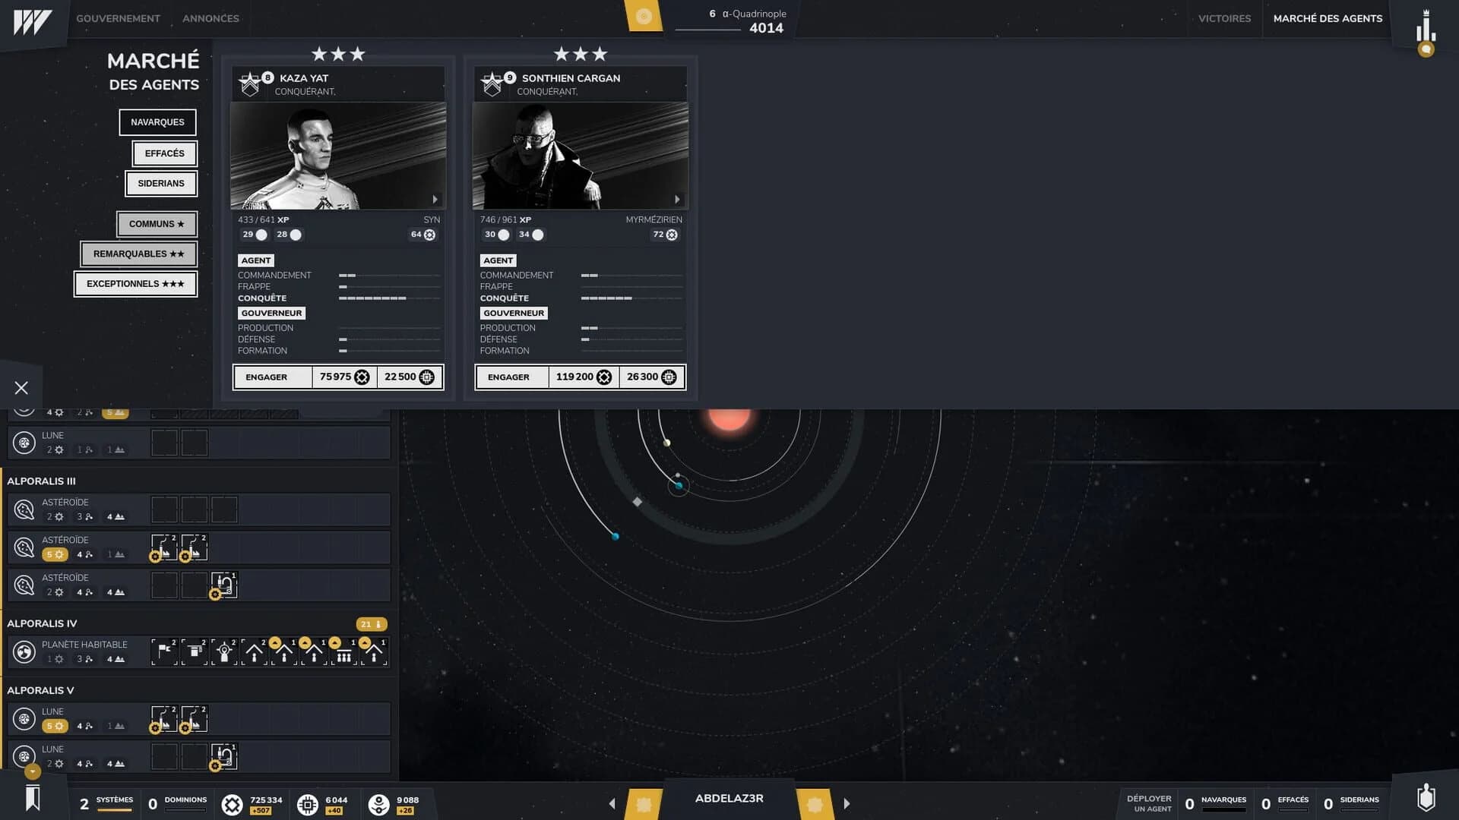Viewport: 1459px width, 820px height.
Task: Open previous page arrow near ABDELAZ3R
Action: [612, 803]
